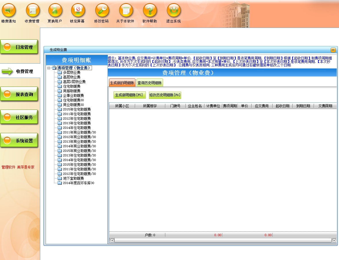The image size is (339, 260).
Task: Click the 更换用户 icon
Action: pos(55,11)
